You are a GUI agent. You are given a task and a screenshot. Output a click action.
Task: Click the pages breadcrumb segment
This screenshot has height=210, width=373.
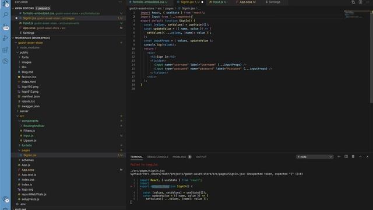(x=170, y=9)
